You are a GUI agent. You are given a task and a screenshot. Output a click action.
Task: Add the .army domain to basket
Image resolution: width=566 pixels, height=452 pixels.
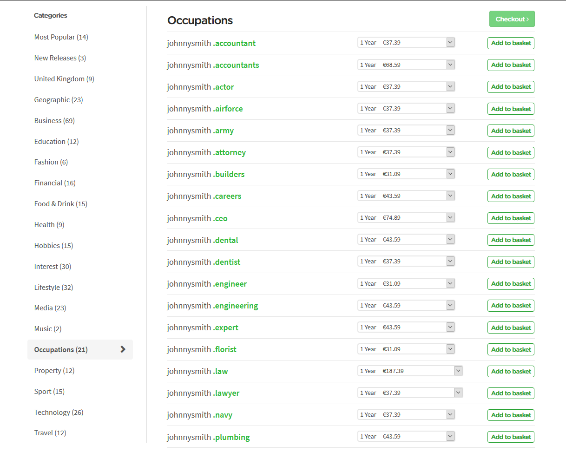pyautogui.click(x=511, y=131)
